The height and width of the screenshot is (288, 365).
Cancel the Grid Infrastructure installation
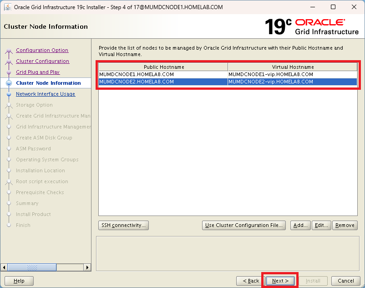point(345,281)
